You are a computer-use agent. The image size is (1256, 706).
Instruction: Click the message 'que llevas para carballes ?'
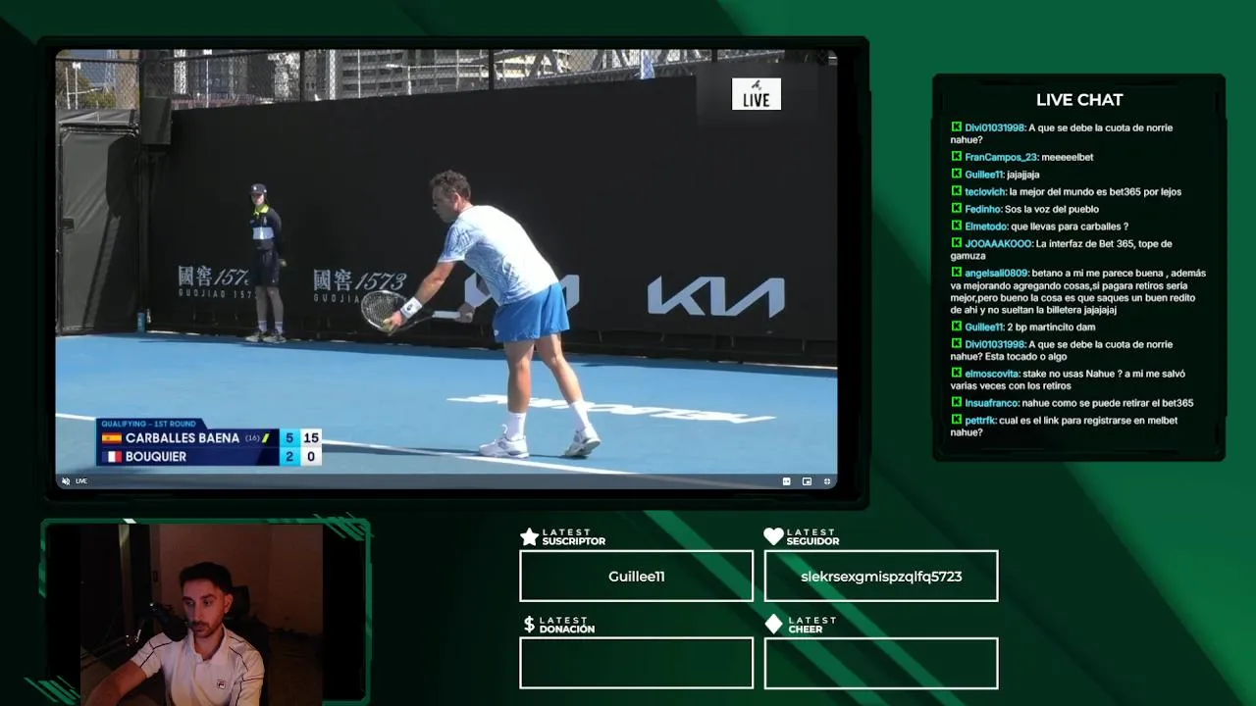pyautogui.click(x=1070, y=227)
